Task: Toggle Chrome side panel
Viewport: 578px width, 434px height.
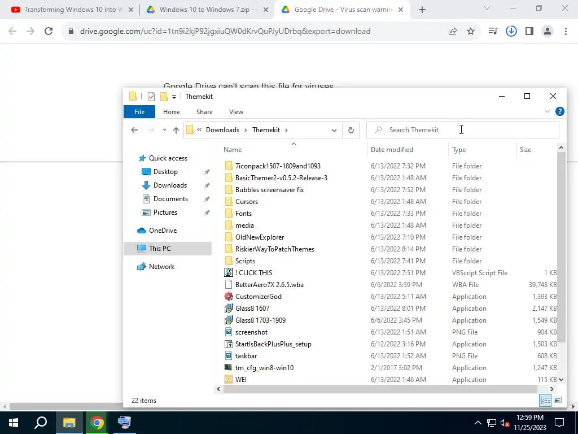Action: 529,32
